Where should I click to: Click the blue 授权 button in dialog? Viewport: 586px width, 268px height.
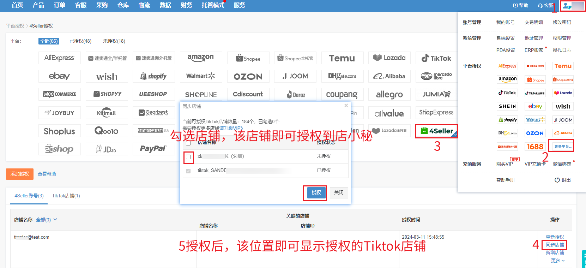coord(316,192)
